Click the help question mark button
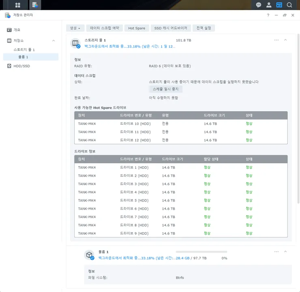This screenshot has width=300, height=292. pos(268,15)
